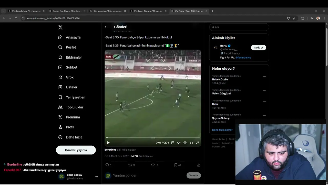This screenshot has width=328, height=185.
Task: Seek on the video progress bar
Action: [153, 138]
